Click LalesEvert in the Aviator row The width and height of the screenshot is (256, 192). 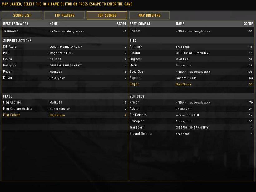[184, 109]
